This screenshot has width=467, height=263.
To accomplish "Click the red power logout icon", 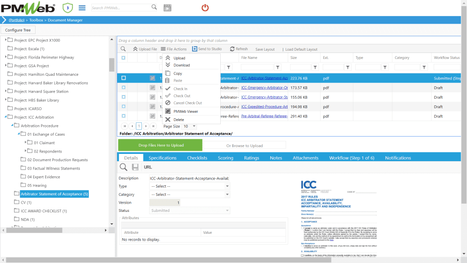I will [x=205, y=8].
